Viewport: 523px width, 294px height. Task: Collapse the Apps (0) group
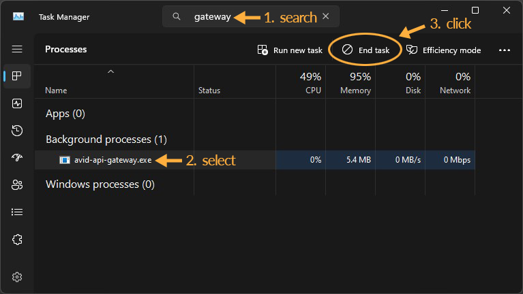pos(65,114)
